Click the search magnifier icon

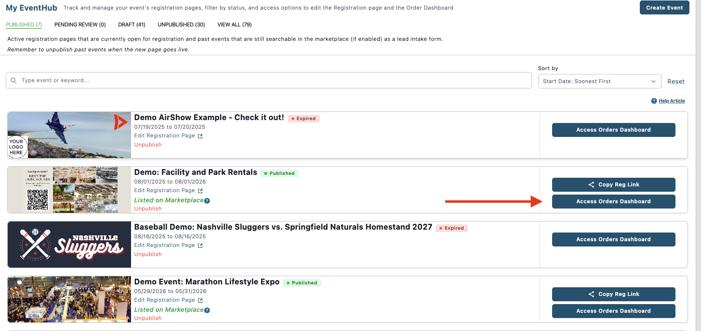[x=13, y=81]
